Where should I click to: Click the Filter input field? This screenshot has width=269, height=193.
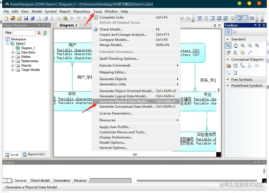coord(24,33)
